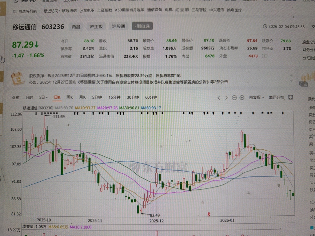Click the 沪股通 tag button
Image resolution: width=315 pixels, height=236 pixels.
coord(118,26)
